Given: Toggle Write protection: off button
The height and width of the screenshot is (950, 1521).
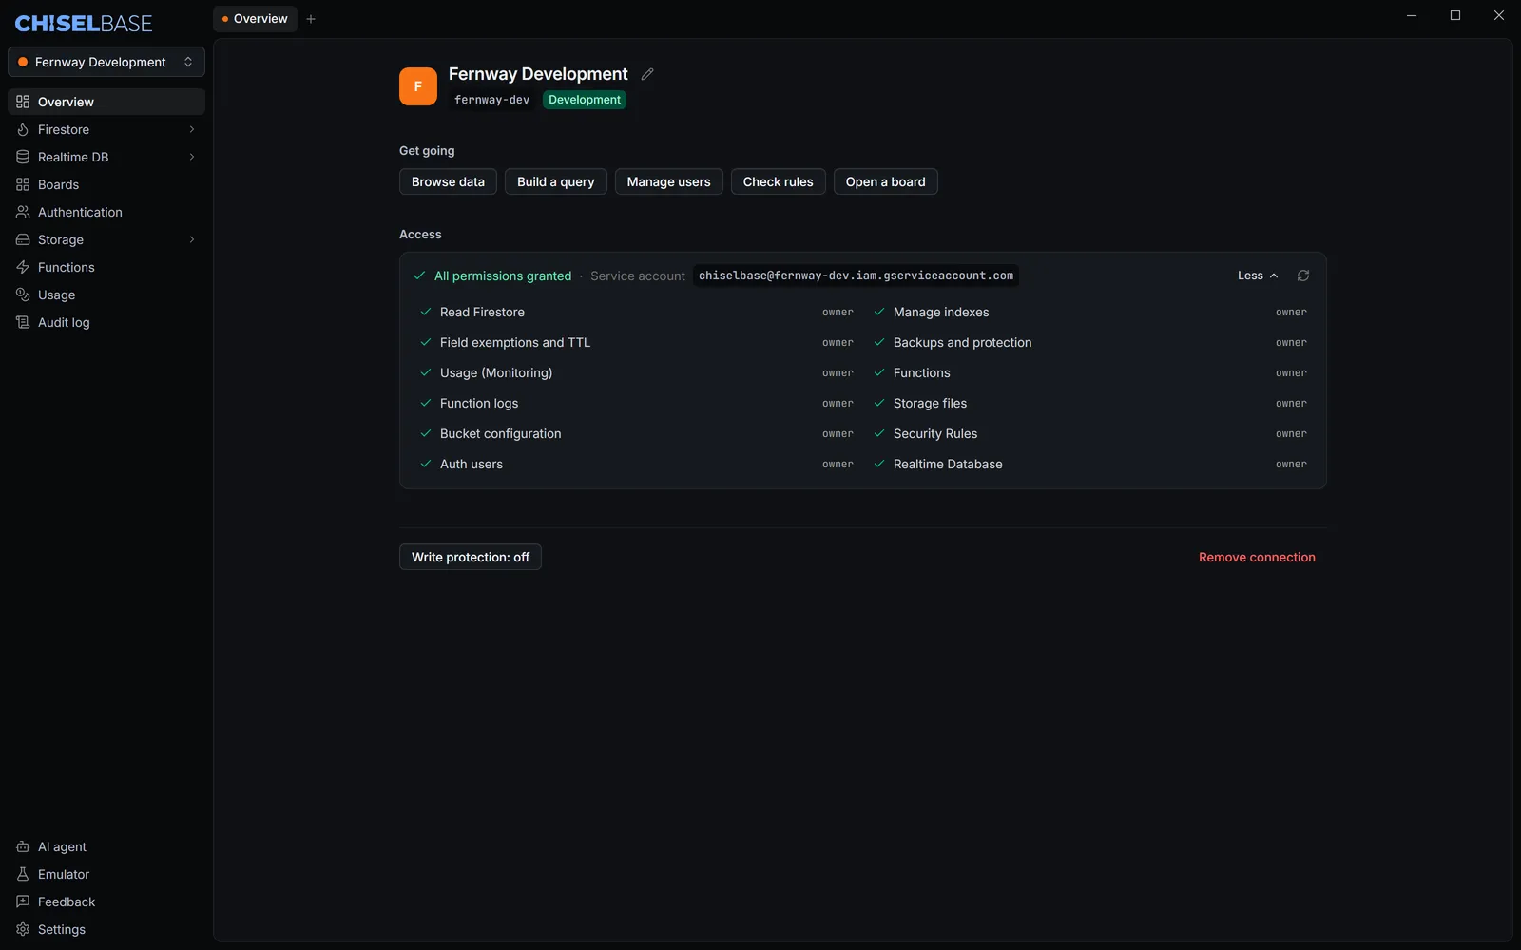Looking at the screenshot, I should pos(471,557).
